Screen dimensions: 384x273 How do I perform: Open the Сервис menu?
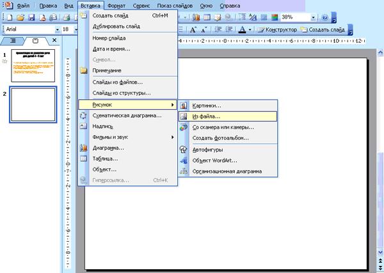coord(141,6)
